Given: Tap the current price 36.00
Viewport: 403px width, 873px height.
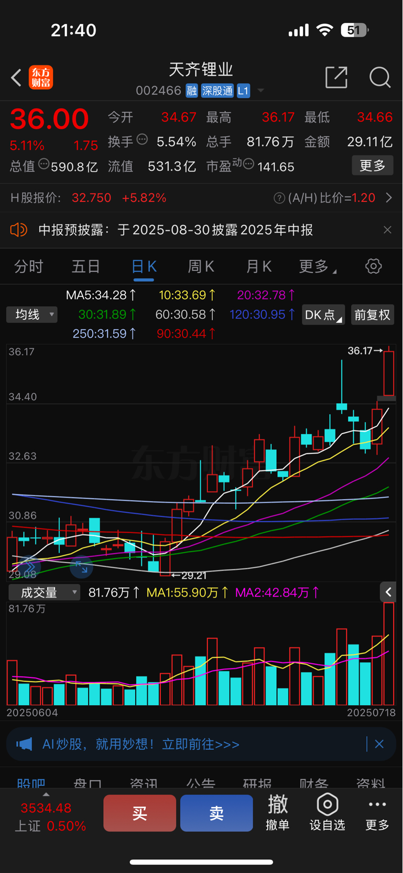Looking at the screenshot, I should tap(49, 119).
